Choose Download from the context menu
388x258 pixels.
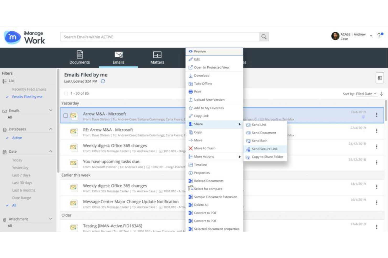[202, 76]
